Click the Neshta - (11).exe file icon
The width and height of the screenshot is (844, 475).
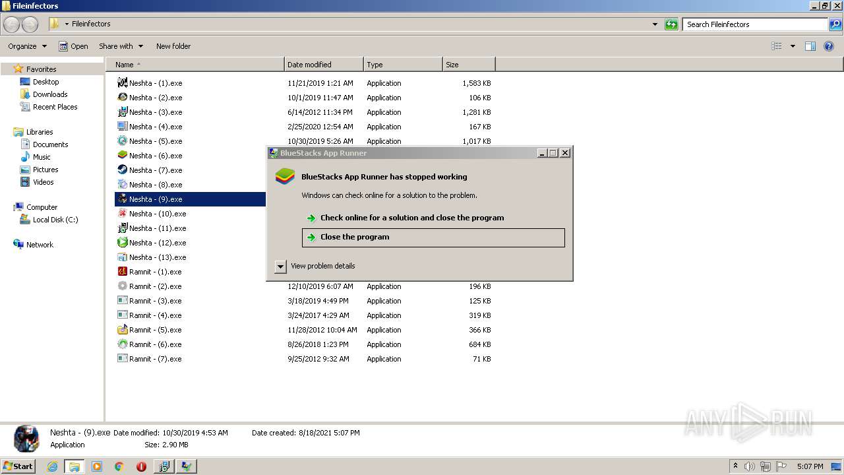click(122, 228)
